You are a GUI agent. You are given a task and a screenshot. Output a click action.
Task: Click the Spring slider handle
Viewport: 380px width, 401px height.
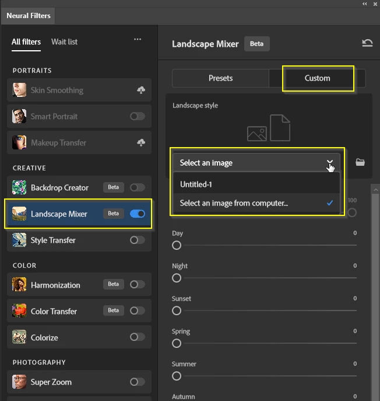(x=177, y=343)
